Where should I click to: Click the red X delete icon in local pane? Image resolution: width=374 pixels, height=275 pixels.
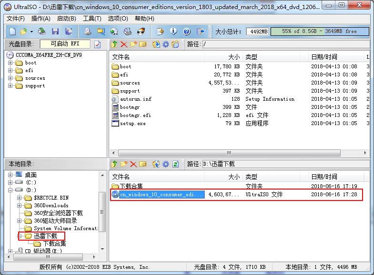133,164
